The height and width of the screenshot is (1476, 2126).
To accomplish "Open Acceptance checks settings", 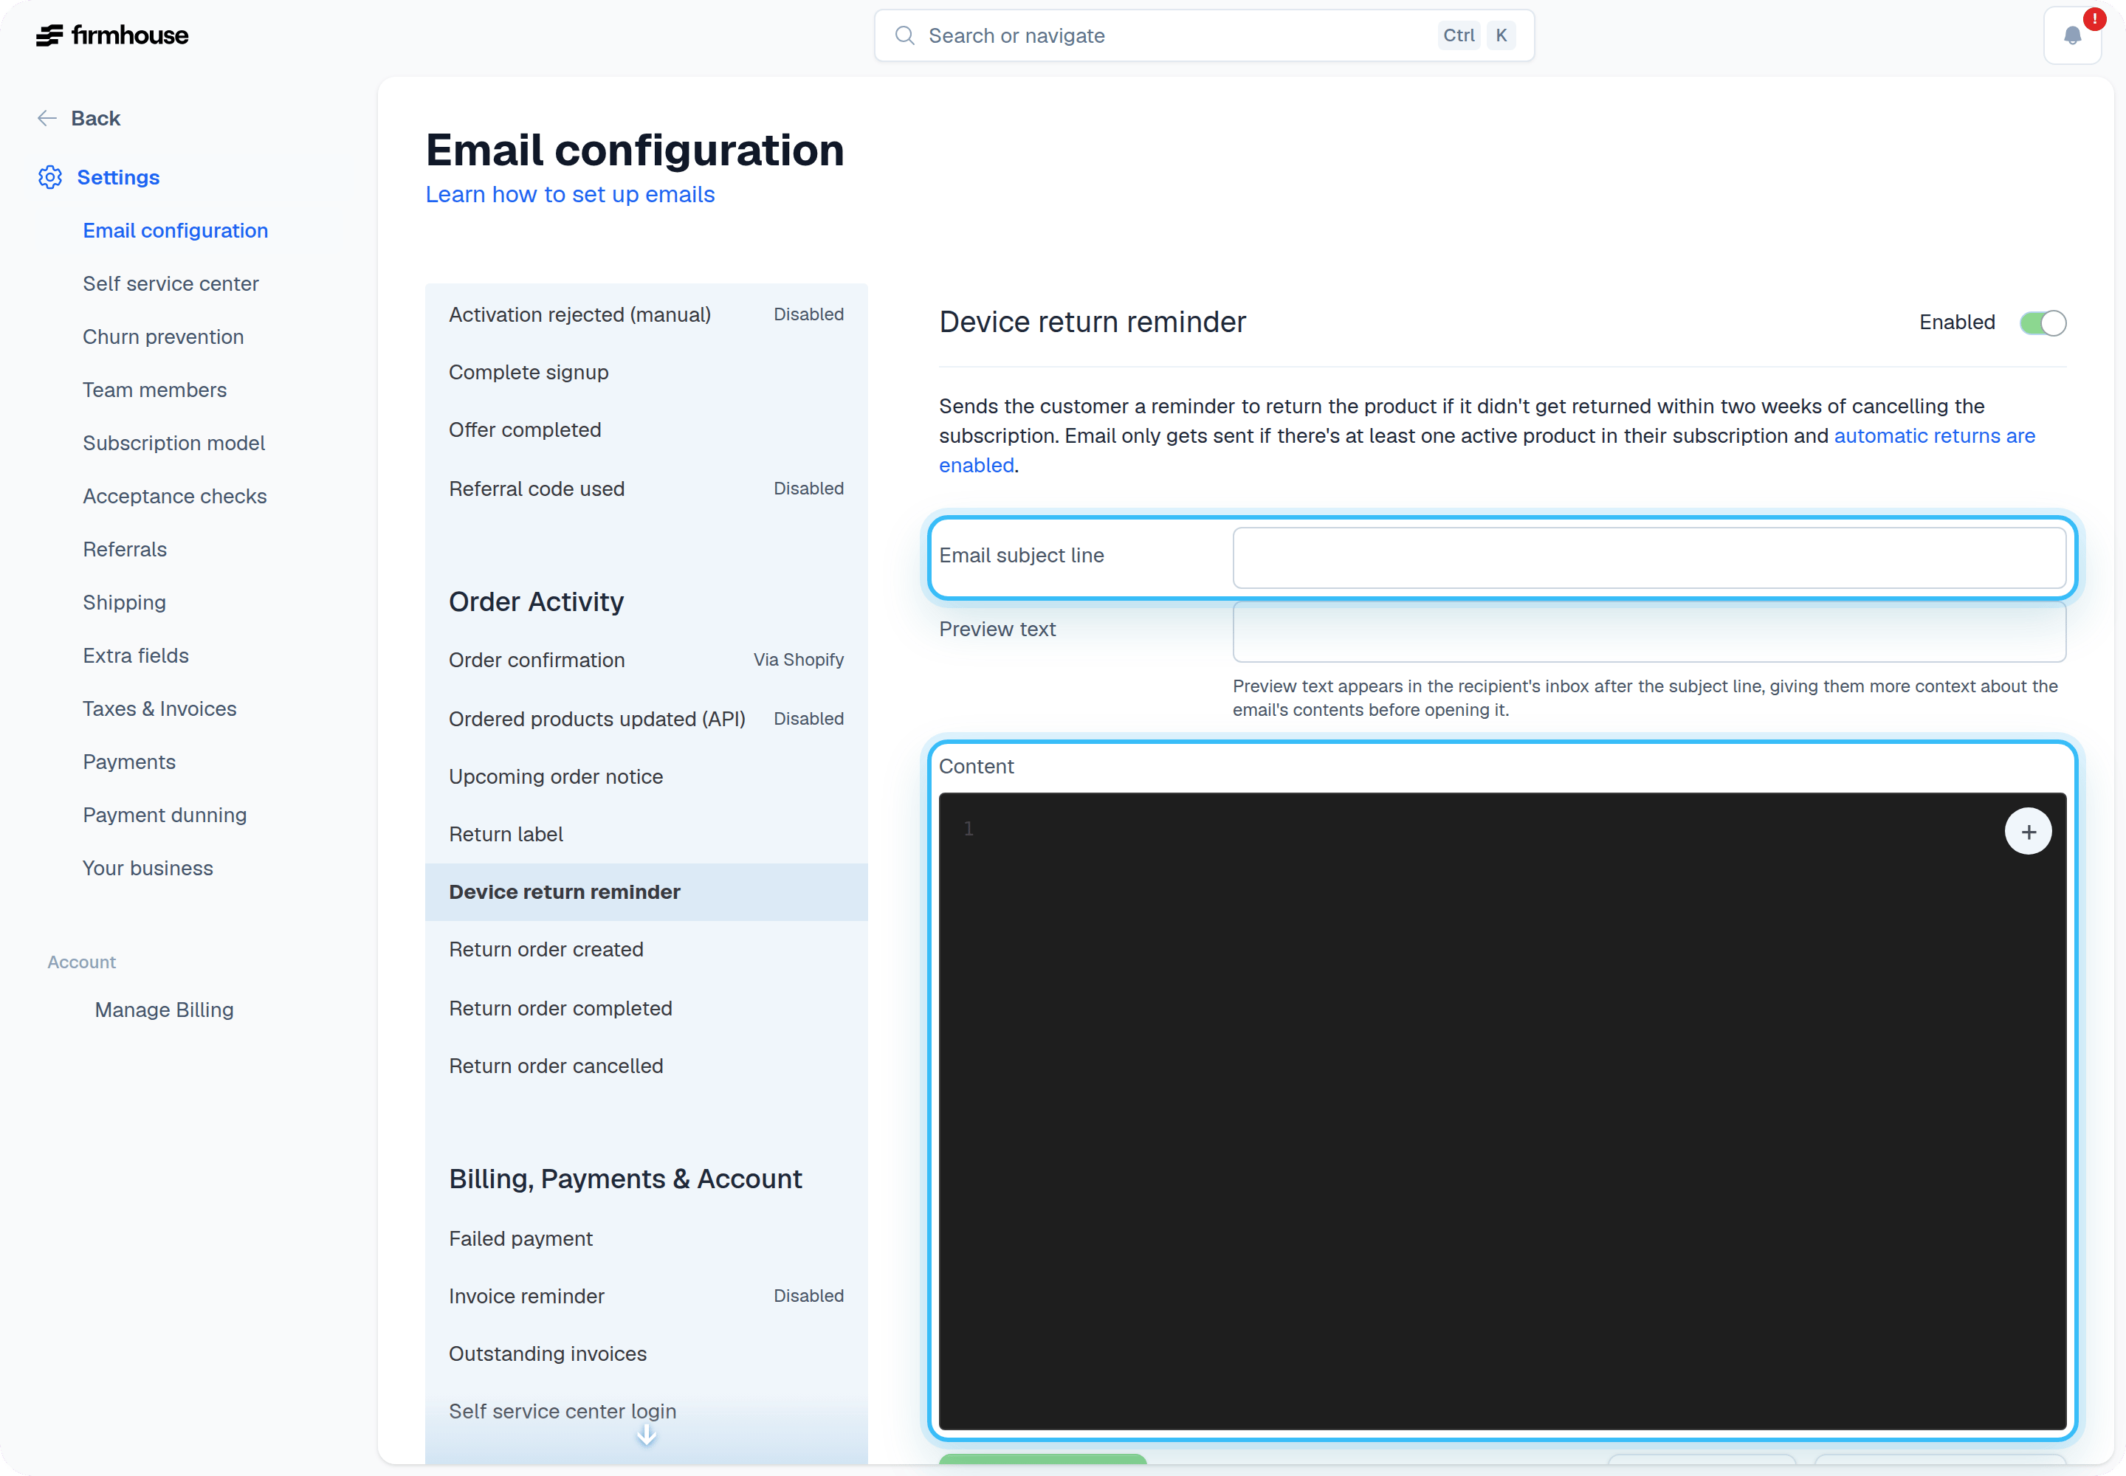I will coord(175,496).
